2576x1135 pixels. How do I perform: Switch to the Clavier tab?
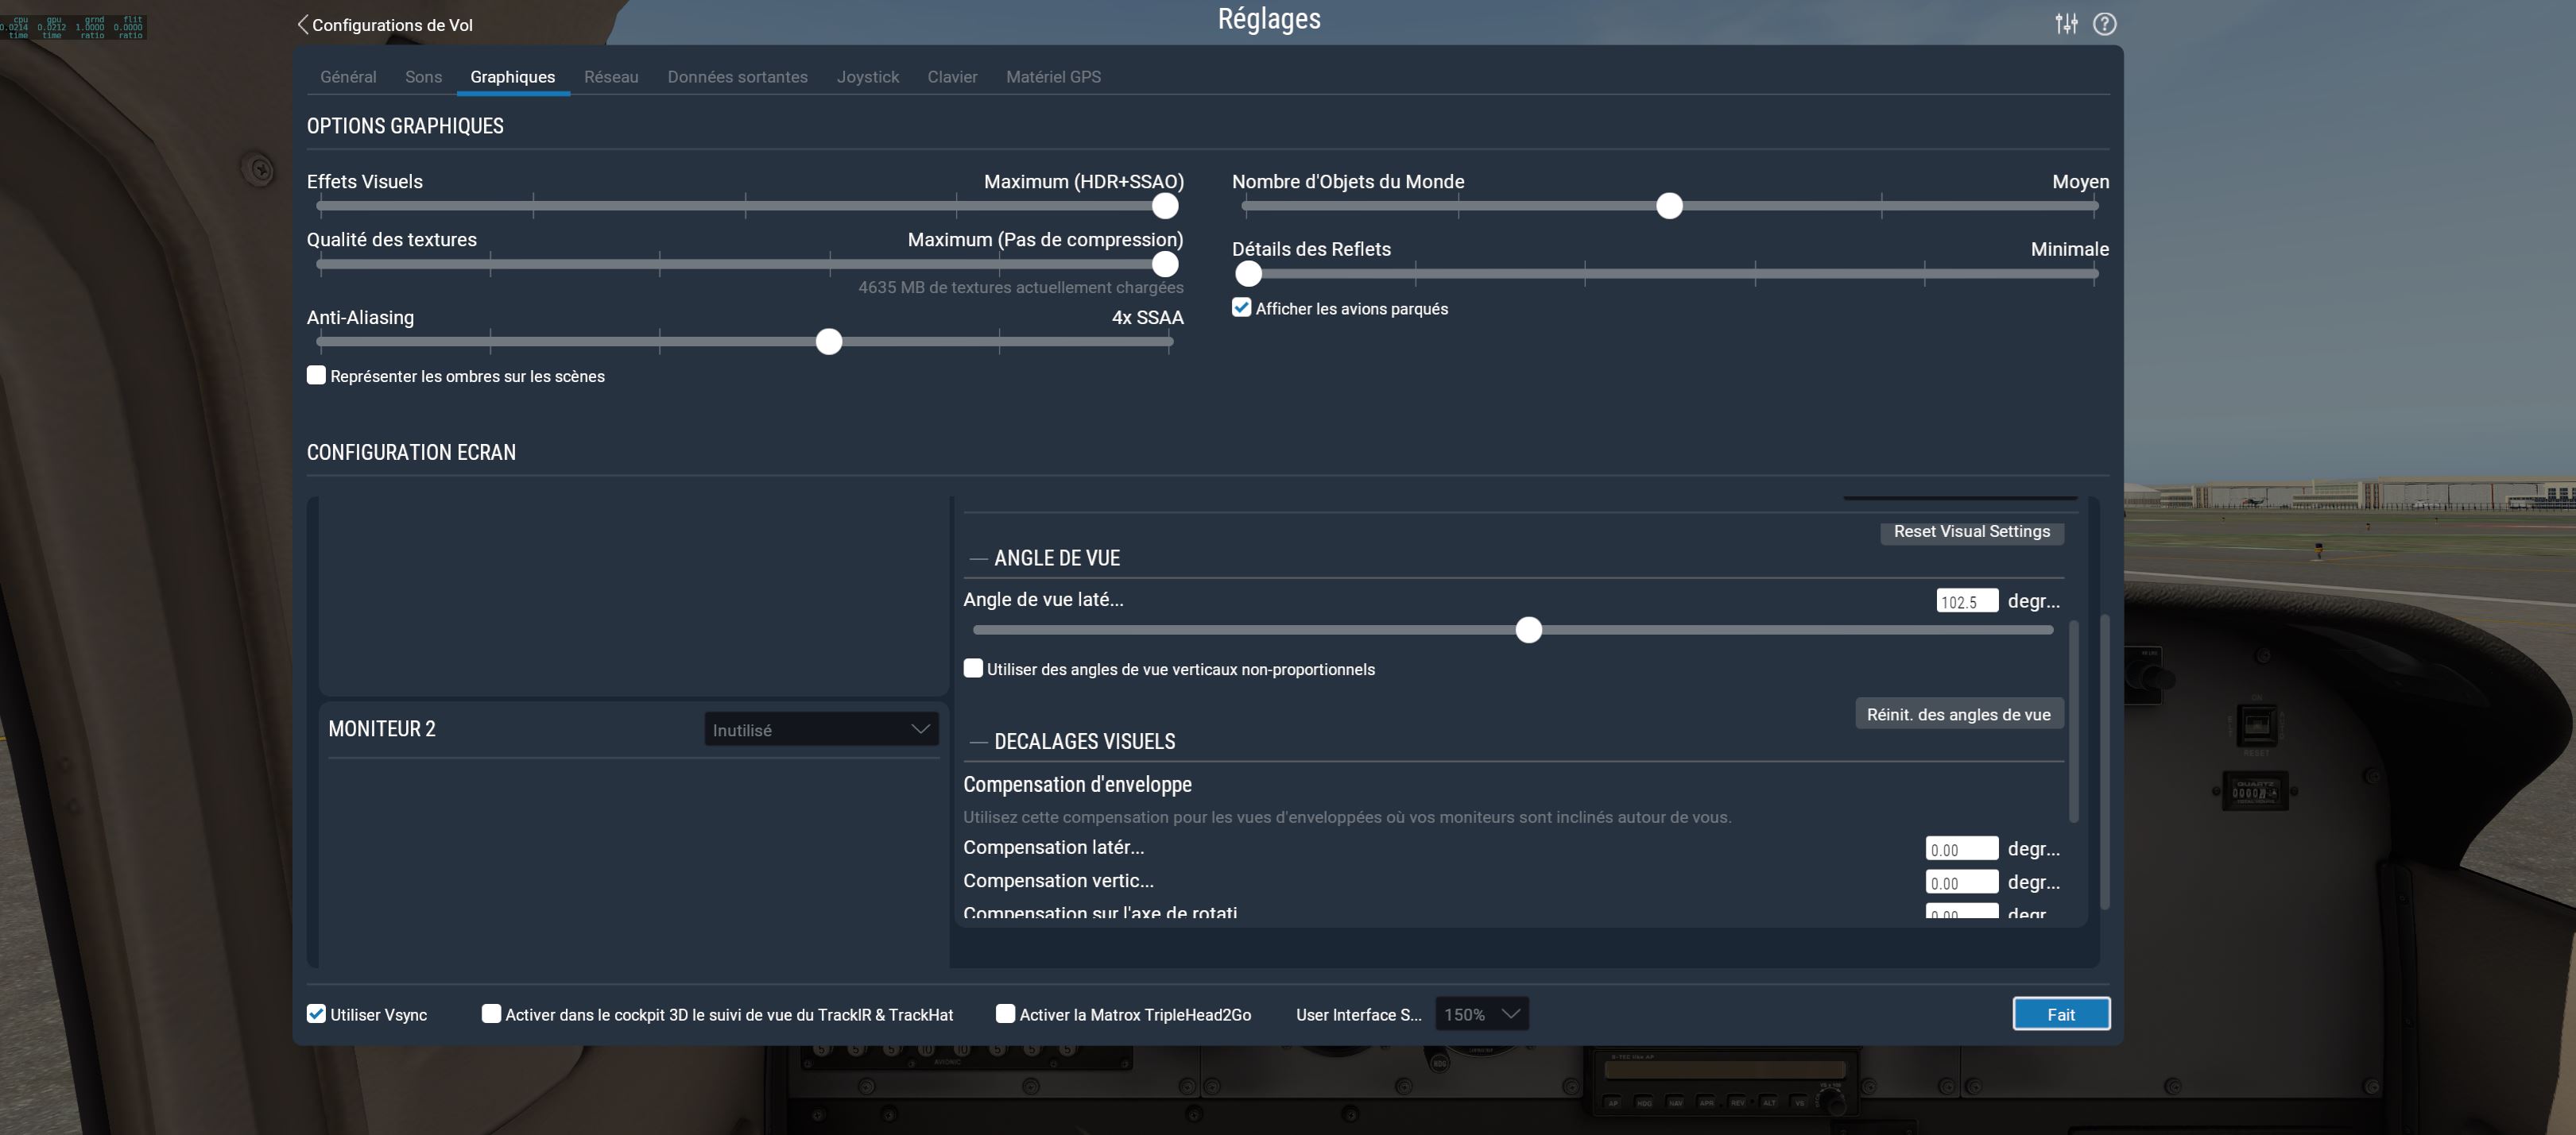click(952, 77)
